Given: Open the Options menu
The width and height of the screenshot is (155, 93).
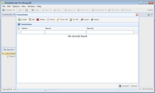Looking at the screenshot, I should tap(16, 6).
